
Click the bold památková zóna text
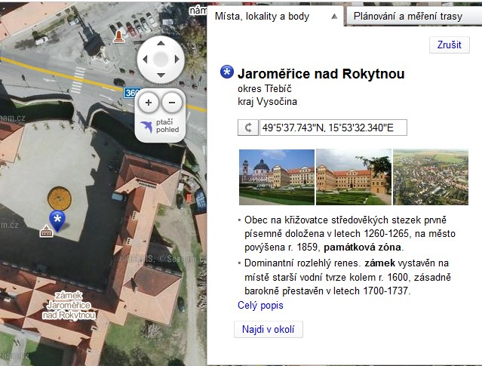coord(363,248)
